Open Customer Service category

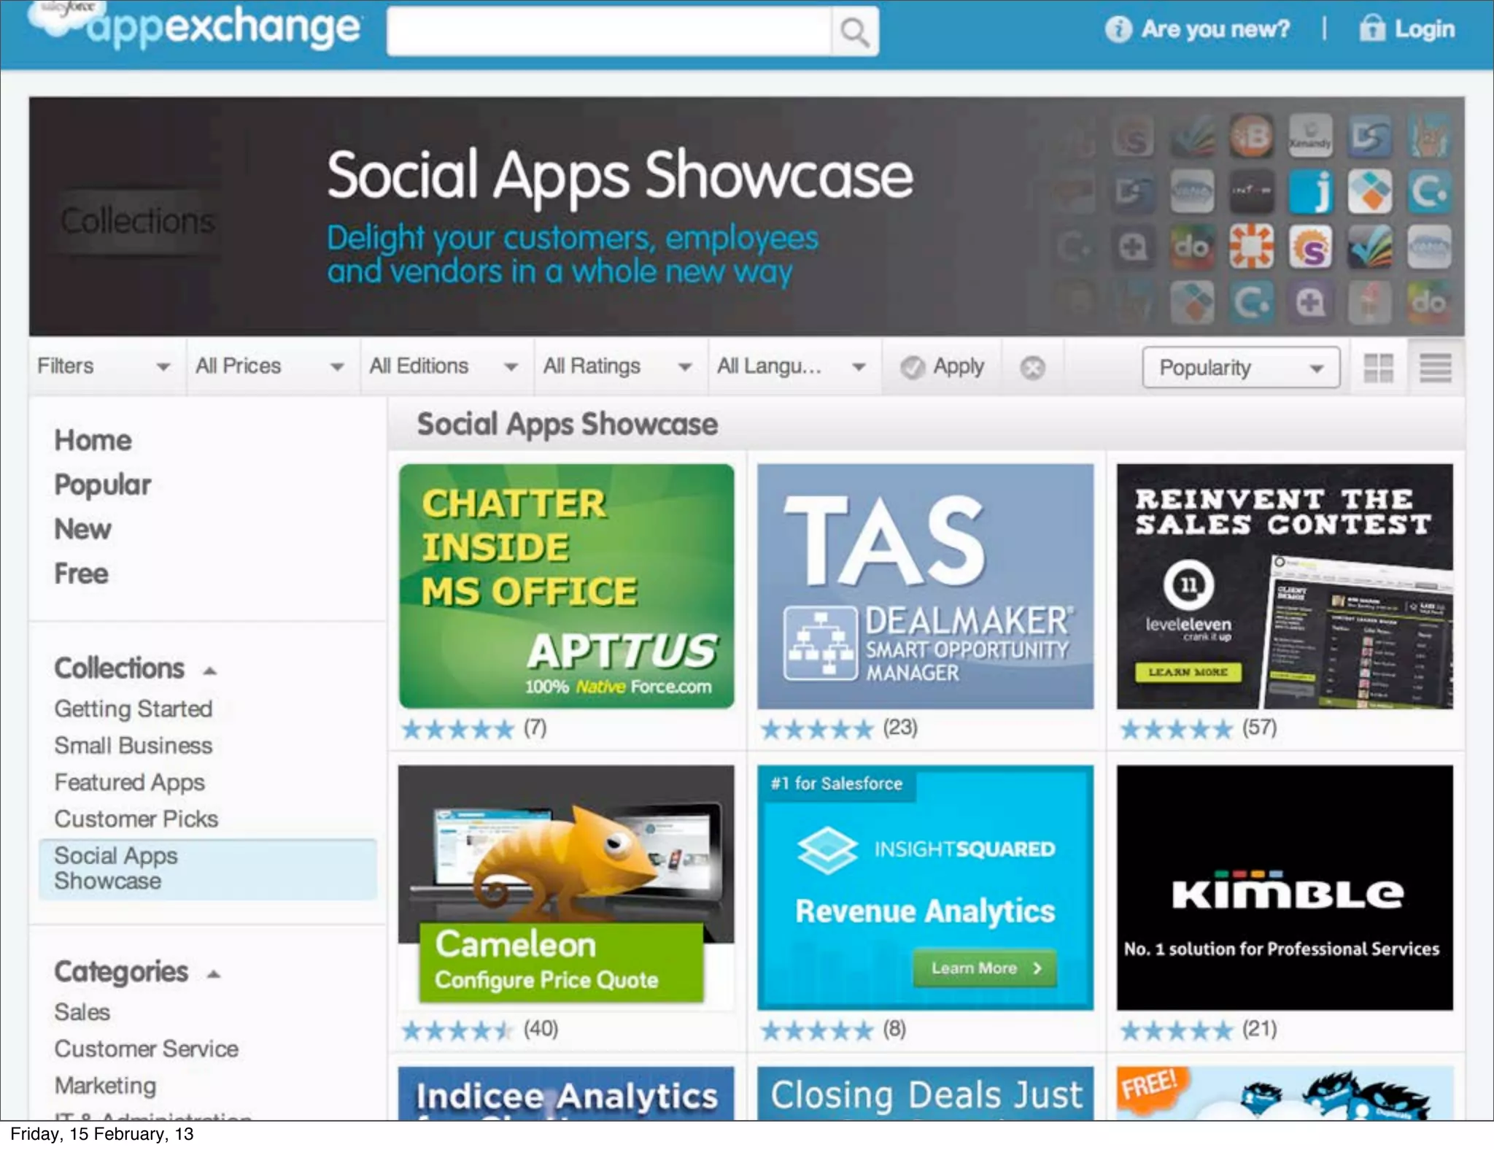click(x=147, y=1049)
